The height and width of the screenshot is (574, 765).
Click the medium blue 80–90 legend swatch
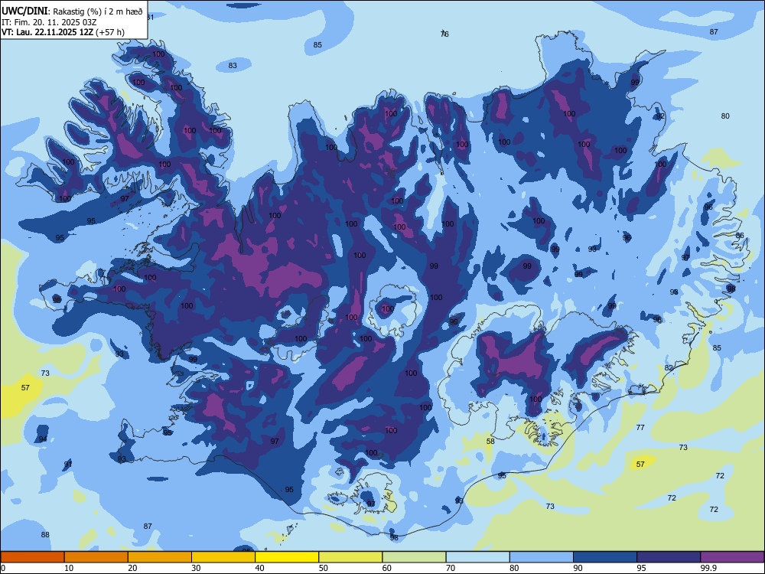click(541, 557)
